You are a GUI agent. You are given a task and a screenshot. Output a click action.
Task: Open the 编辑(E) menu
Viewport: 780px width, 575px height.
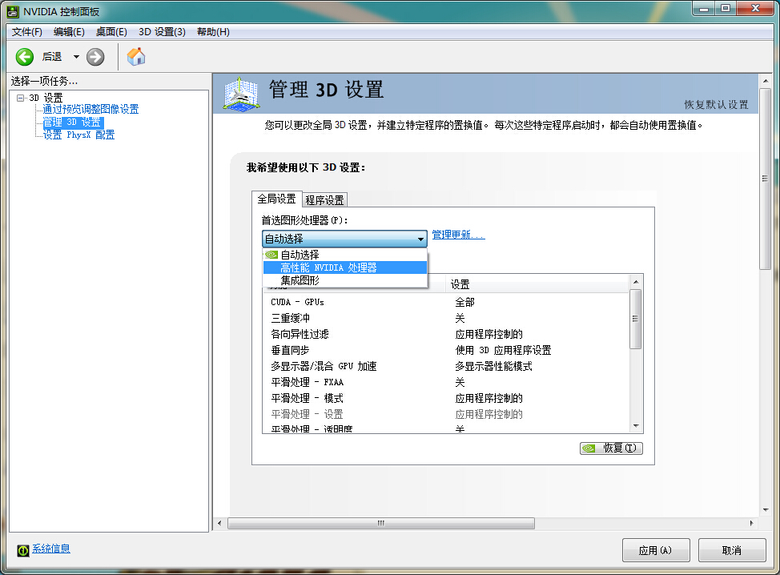[x=69, y=32]
